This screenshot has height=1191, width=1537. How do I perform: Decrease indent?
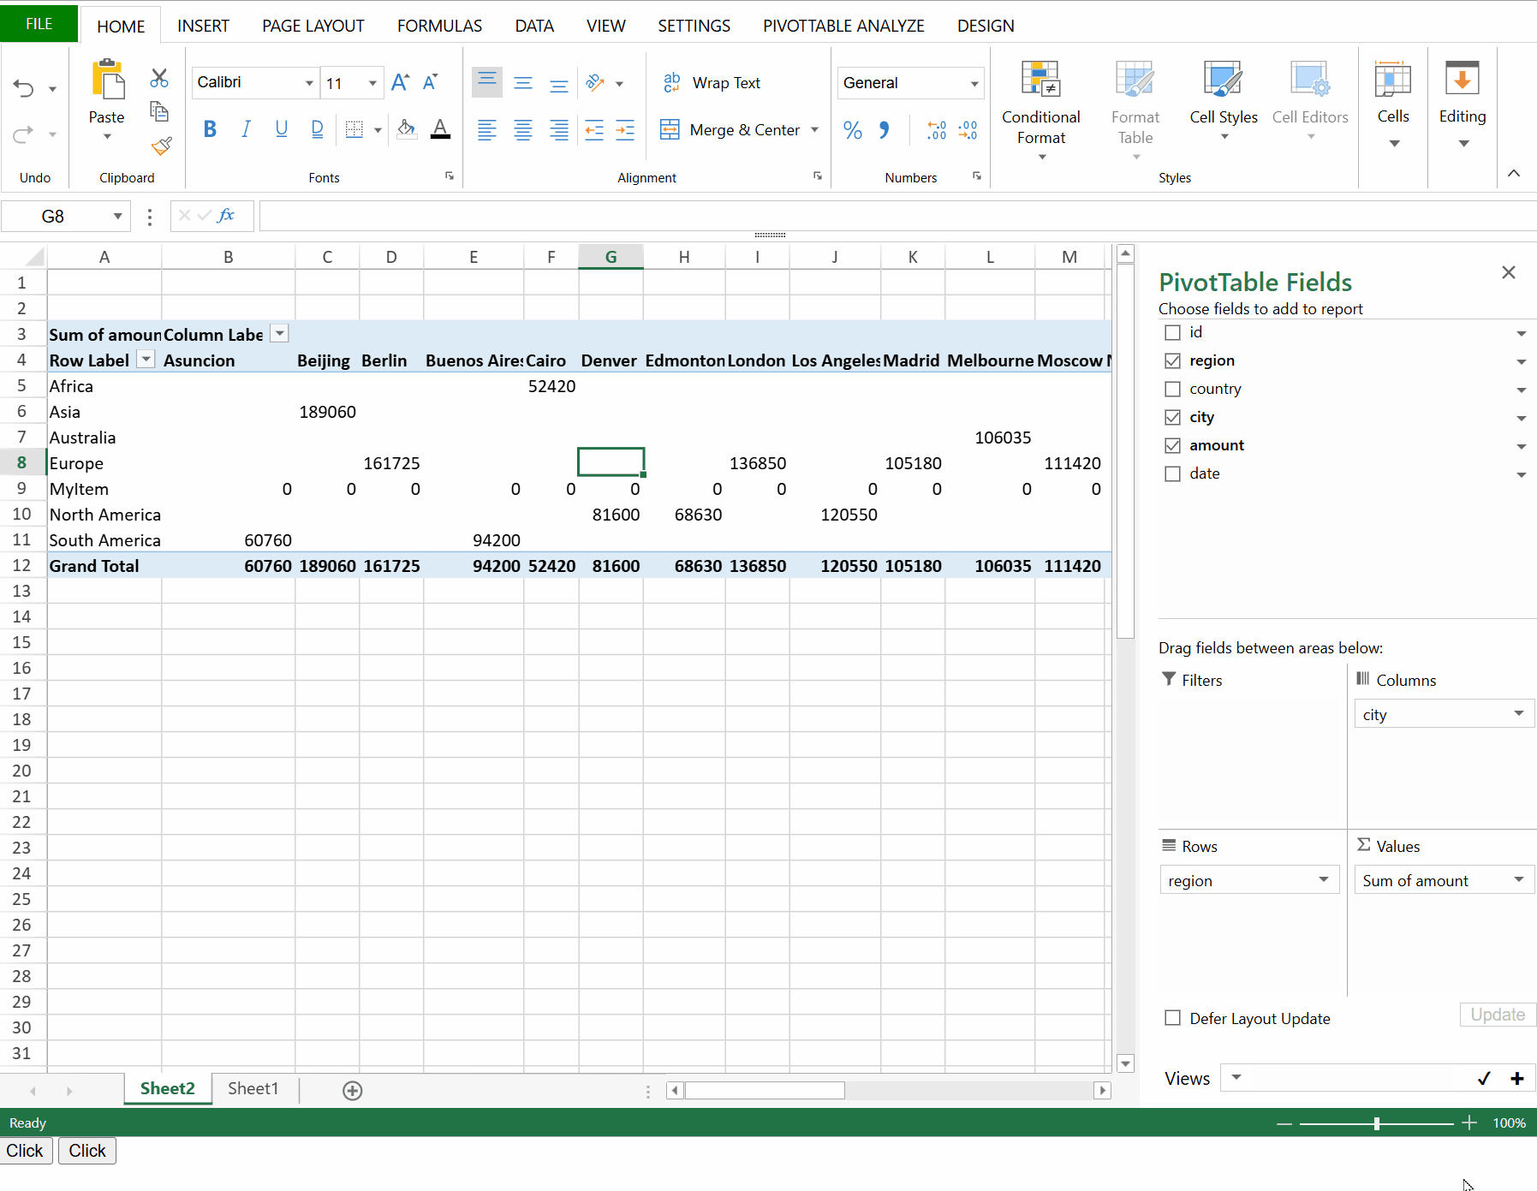[x=594, y=130]
